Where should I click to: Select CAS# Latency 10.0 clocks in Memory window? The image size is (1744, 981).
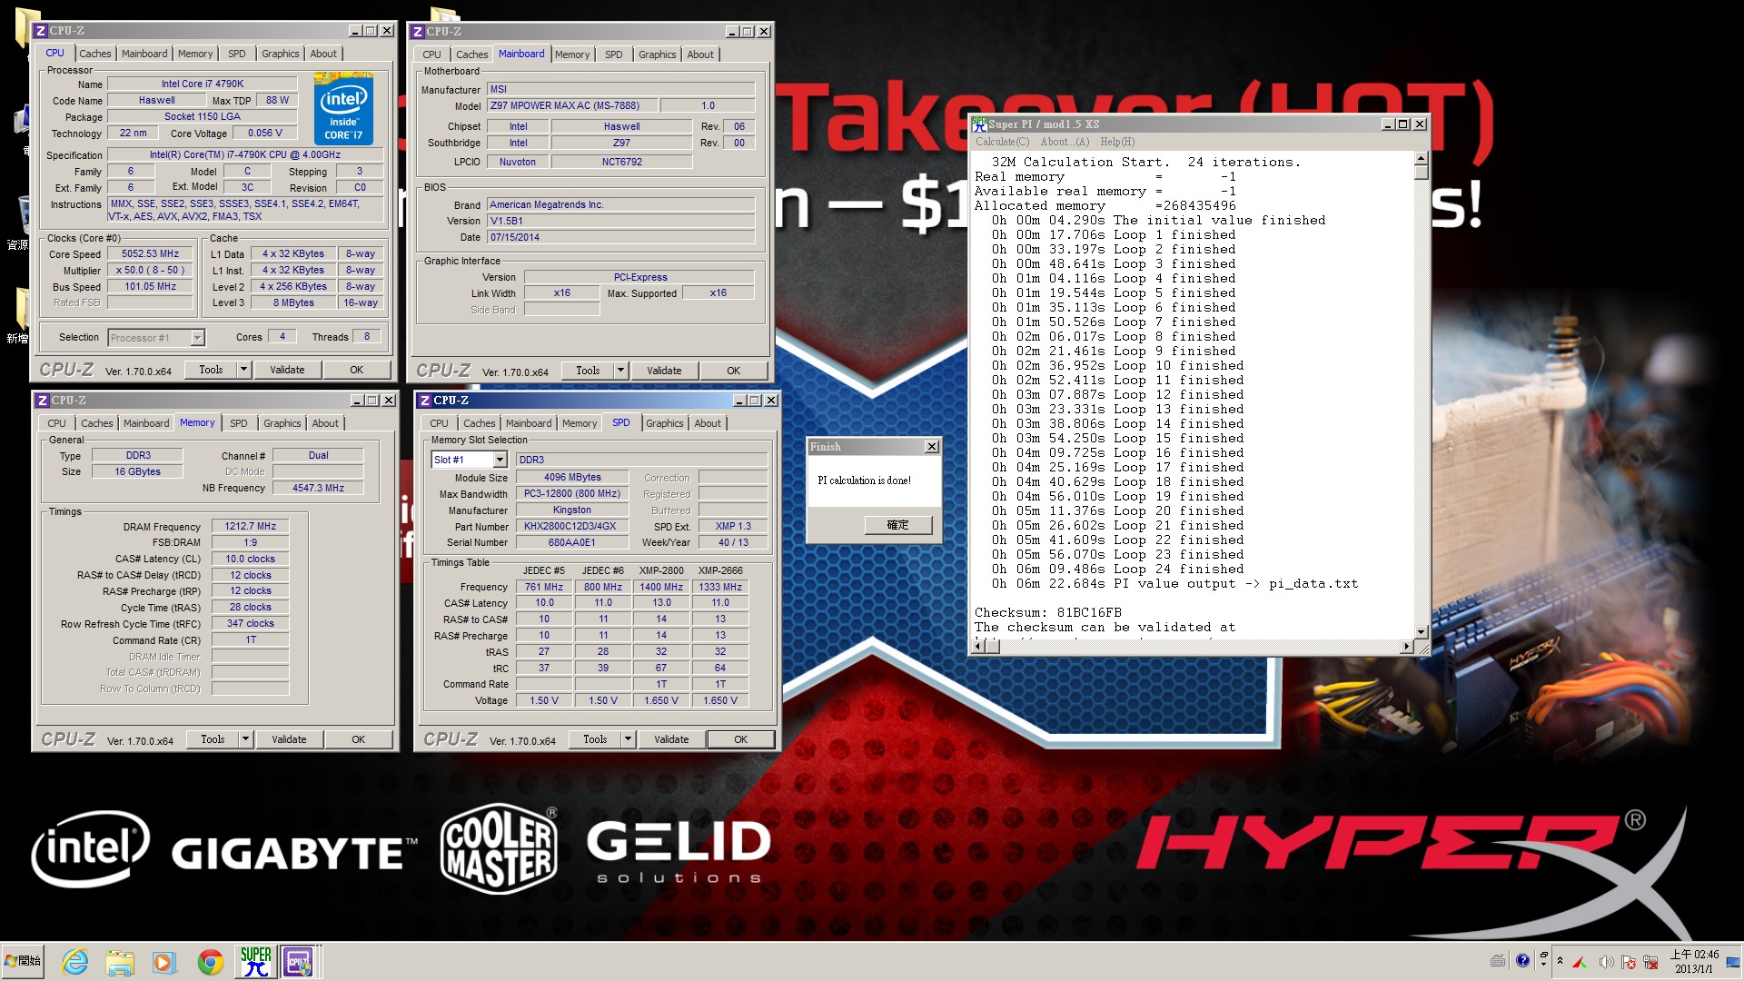(x=251, y=560)
